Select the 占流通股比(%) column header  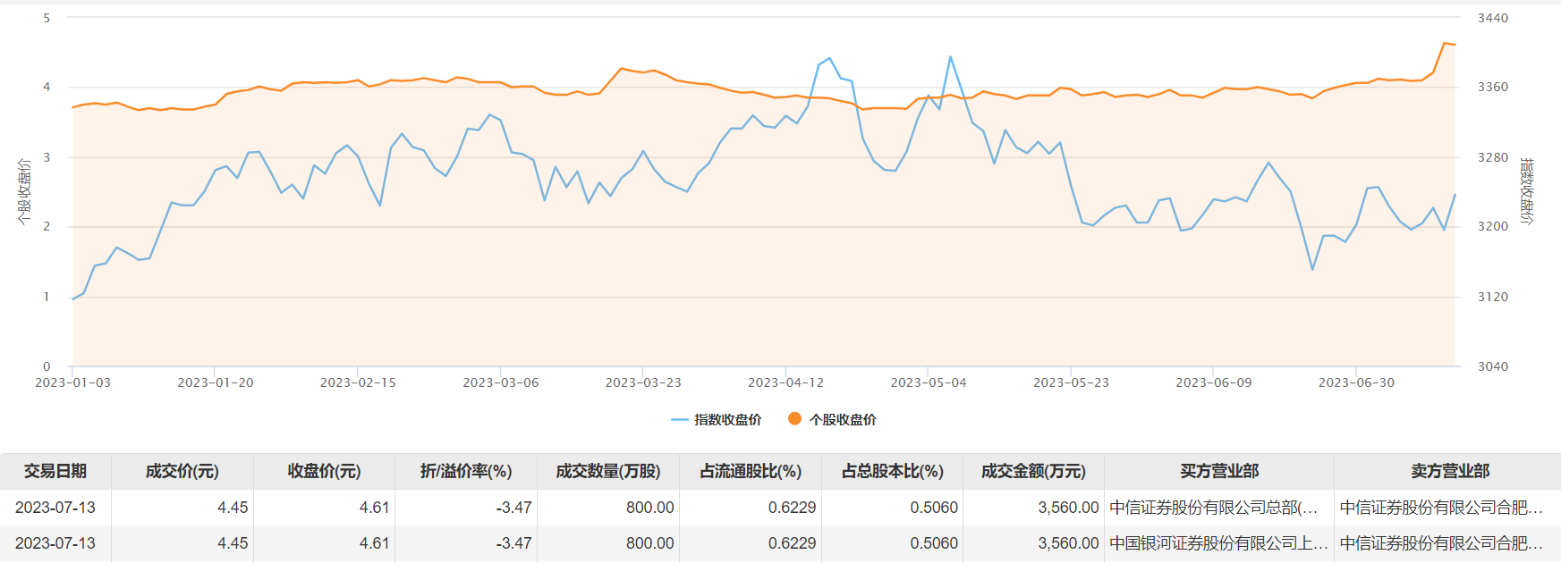tap(751, 471)
